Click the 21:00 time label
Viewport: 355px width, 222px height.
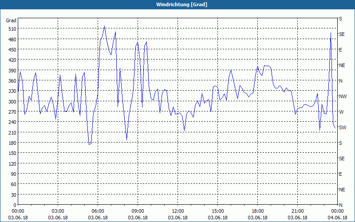tap(297, 211)
